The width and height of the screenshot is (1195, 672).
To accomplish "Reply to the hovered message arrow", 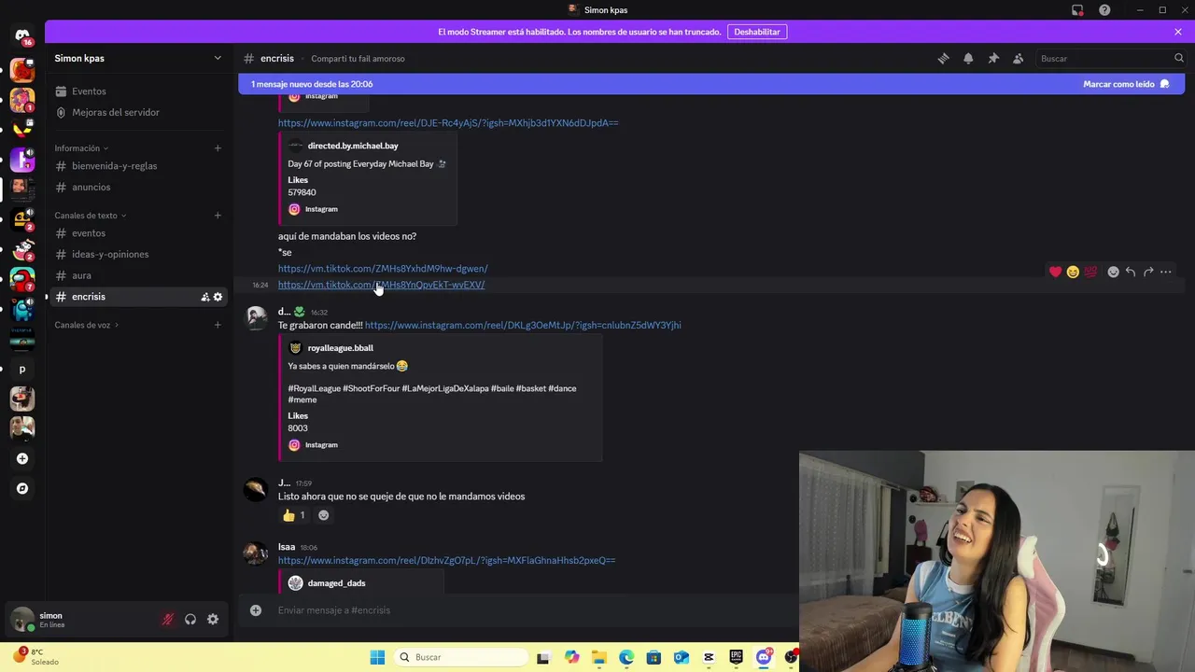I will (1131, 272).
